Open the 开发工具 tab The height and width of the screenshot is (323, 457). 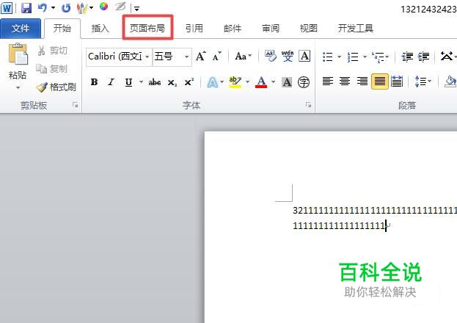pos(356,29)
